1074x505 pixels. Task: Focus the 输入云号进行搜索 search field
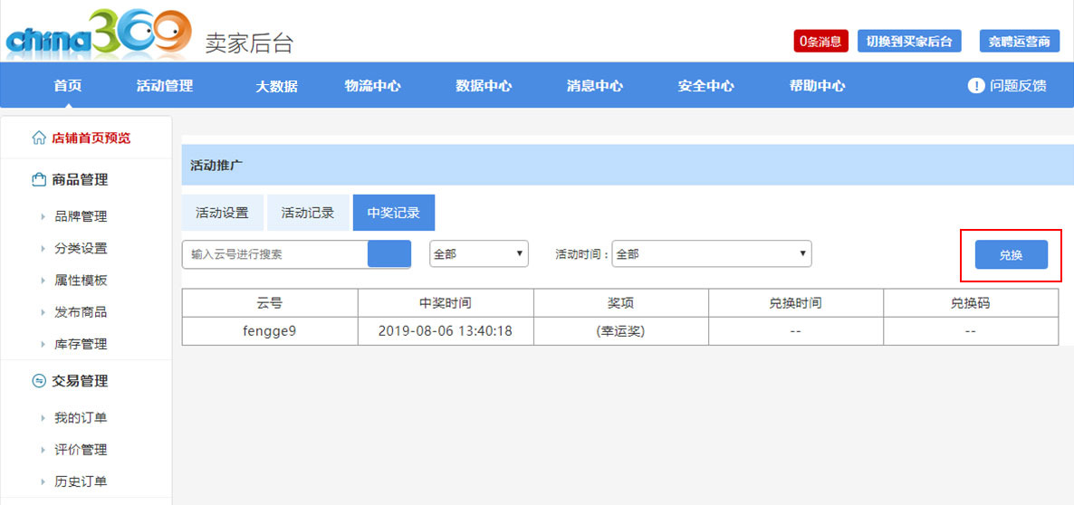275,254
